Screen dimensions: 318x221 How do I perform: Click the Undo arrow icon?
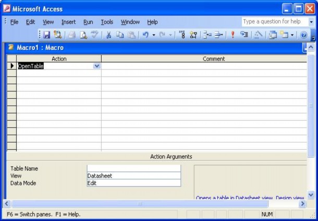click(145, 35)
